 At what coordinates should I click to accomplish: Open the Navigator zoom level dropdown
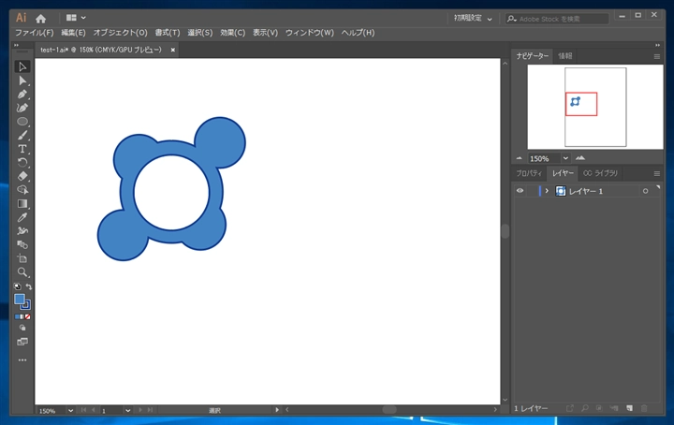click(x=565, y=158)
